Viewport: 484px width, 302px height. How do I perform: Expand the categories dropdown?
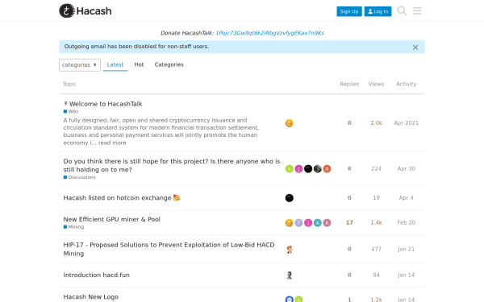(x=80, y=65)
